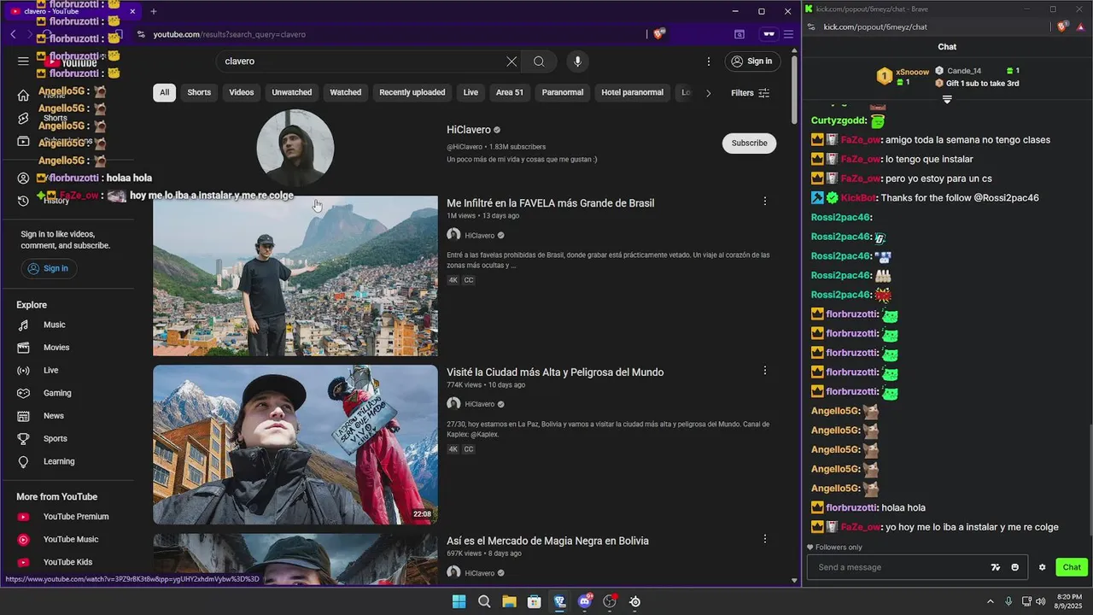This screenshot has width=1093, height=615.
Task: Open the Brave main menu in YouTube window
Action: (788, 34)
